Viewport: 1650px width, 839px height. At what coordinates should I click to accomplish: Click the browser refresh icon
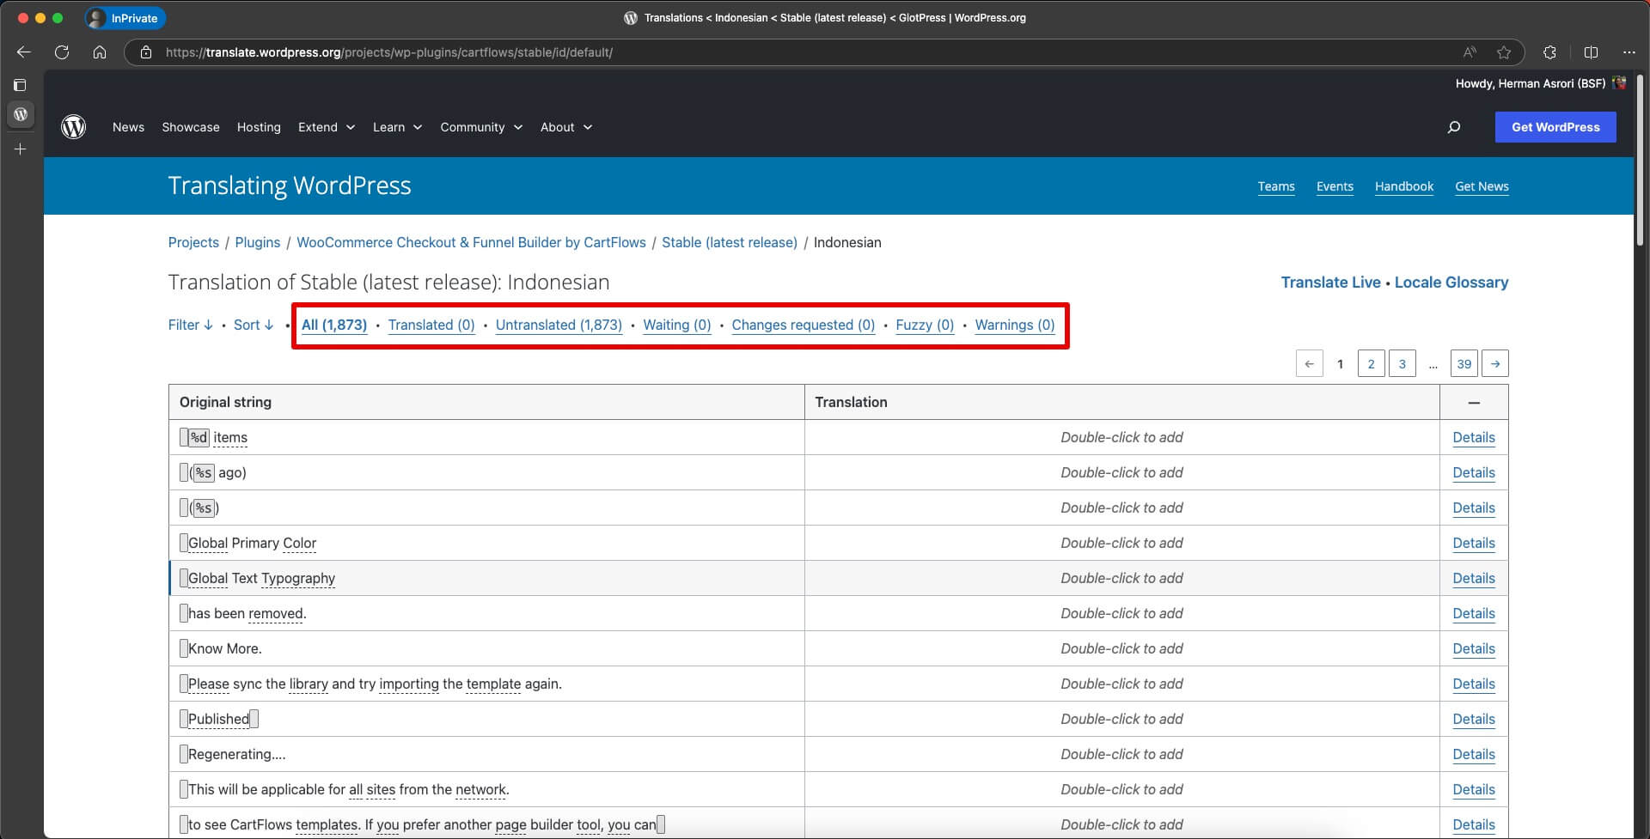point(62,52)
